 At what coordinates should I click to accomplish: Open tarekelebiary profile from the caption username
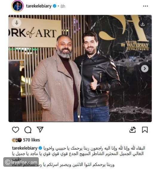coord(25,148)
